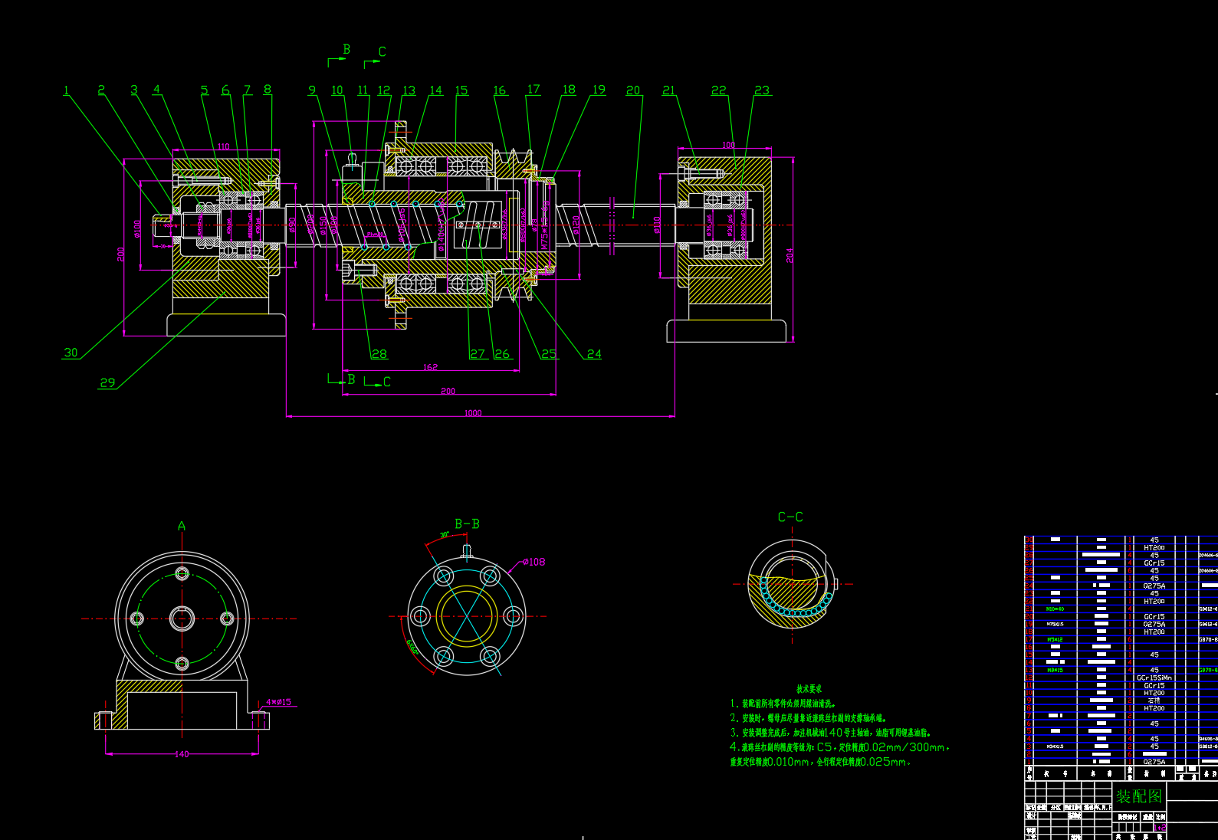
Task: Click part number 8 callout
Action: pos(268,89)
